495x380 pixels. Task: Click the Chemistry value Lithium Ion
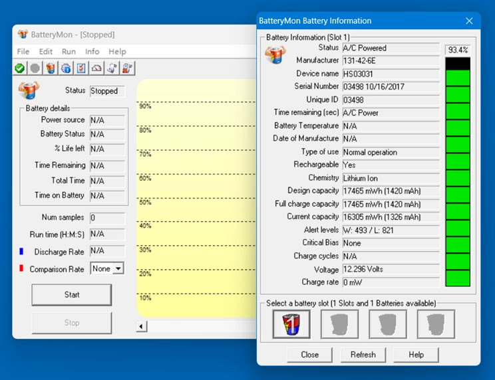click(391, 178)
